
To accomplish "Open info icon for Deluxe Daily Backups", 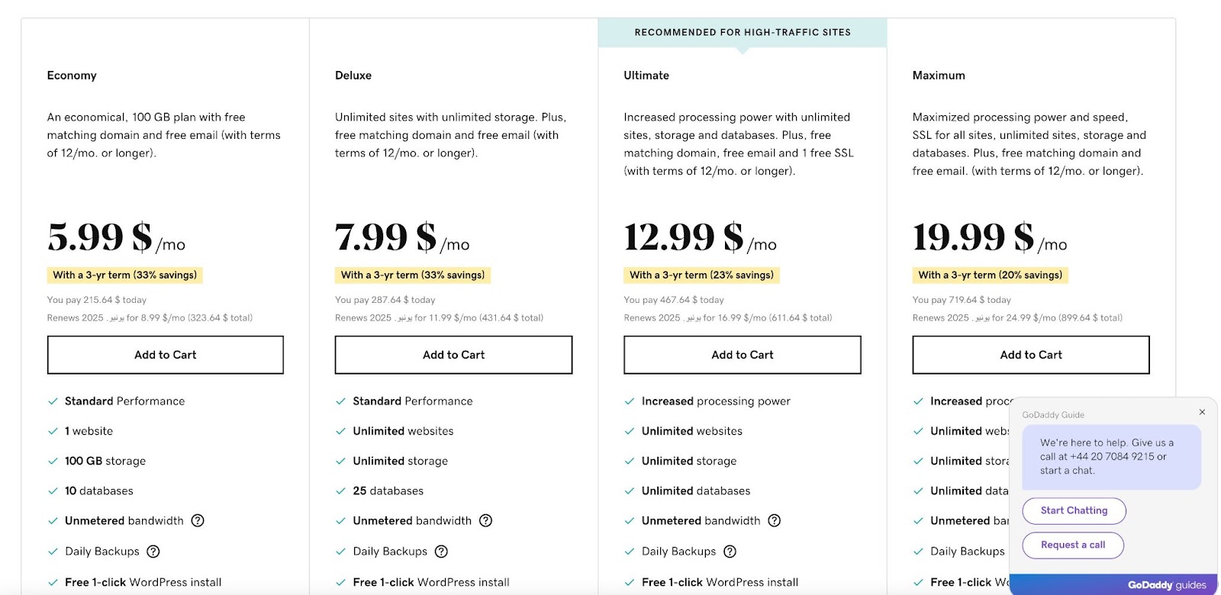I will 441,552.
